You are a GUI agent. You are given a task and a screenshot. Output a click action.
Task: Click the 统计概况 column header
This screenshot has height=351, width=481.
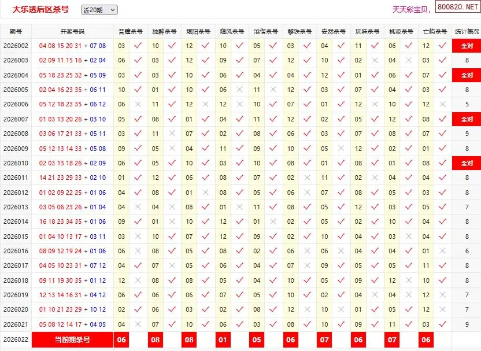coord(467,31)
